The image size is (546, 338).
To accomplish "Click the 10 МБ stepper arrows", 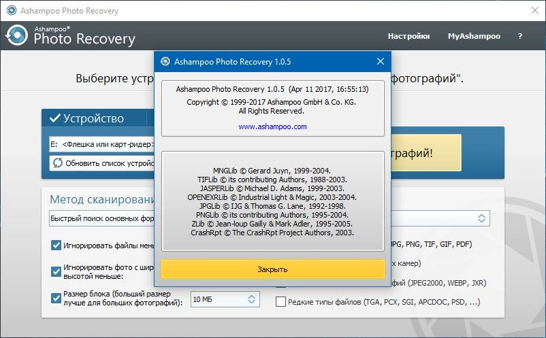I will click(x=251, y=299).
